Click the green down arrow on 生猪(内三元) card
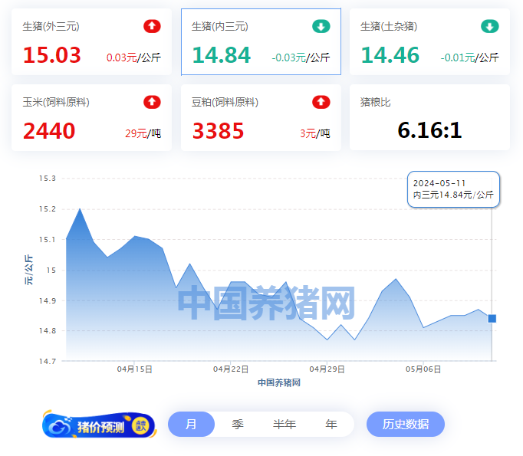Viewport: 523px width, 456px height. (x=321, y=26)
